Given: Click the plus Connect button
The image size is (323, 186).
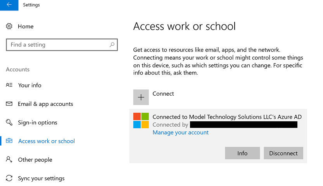Looking at the screenshot, I should [x=141, y=97].
